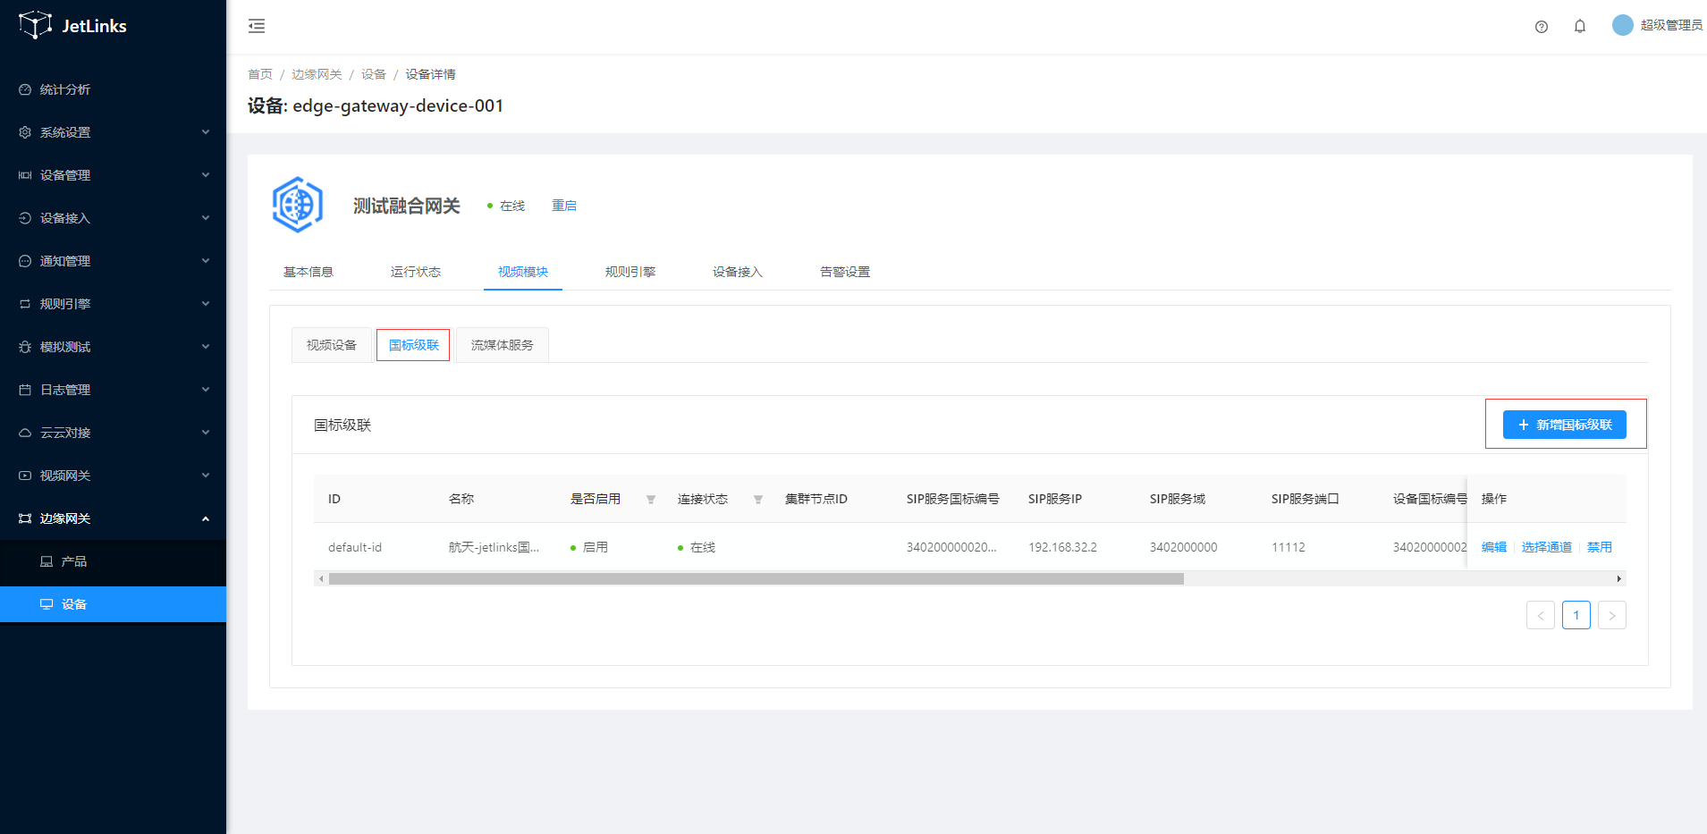Image resolution: width=1707 pixels, height=834 pixels.
Task: Click the 重启 restart link
Action: tap(563, 206)
